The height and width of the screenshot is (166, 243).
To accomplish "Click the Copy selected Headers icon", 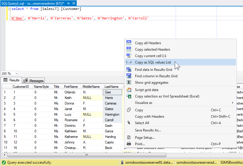I will [129, 49].
